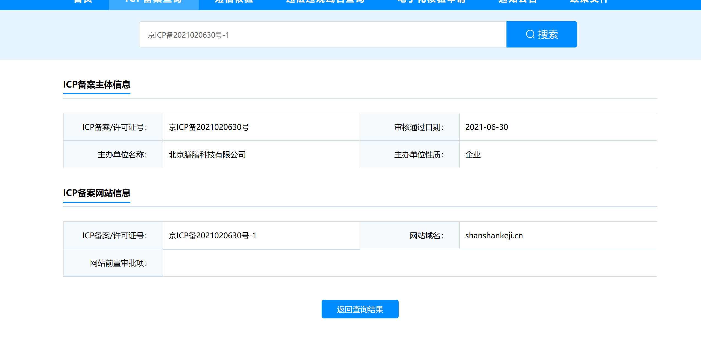Screen dimensions: 701x339
Task: Click the domain shanshankeji.cn value
Action: (494, 236)
